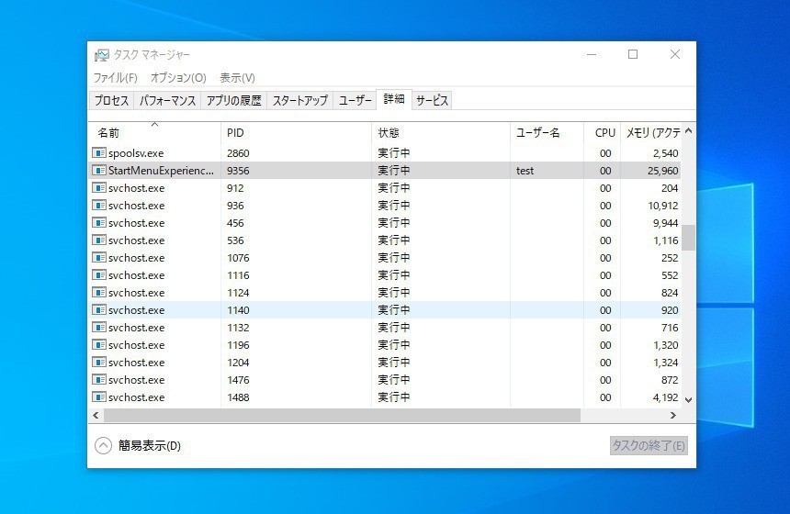The height and width of the screenshot is (514, 790).
Task: Switch to the アプリの履歴 tab
Action: pyautogui.click(x=233, y=100)
